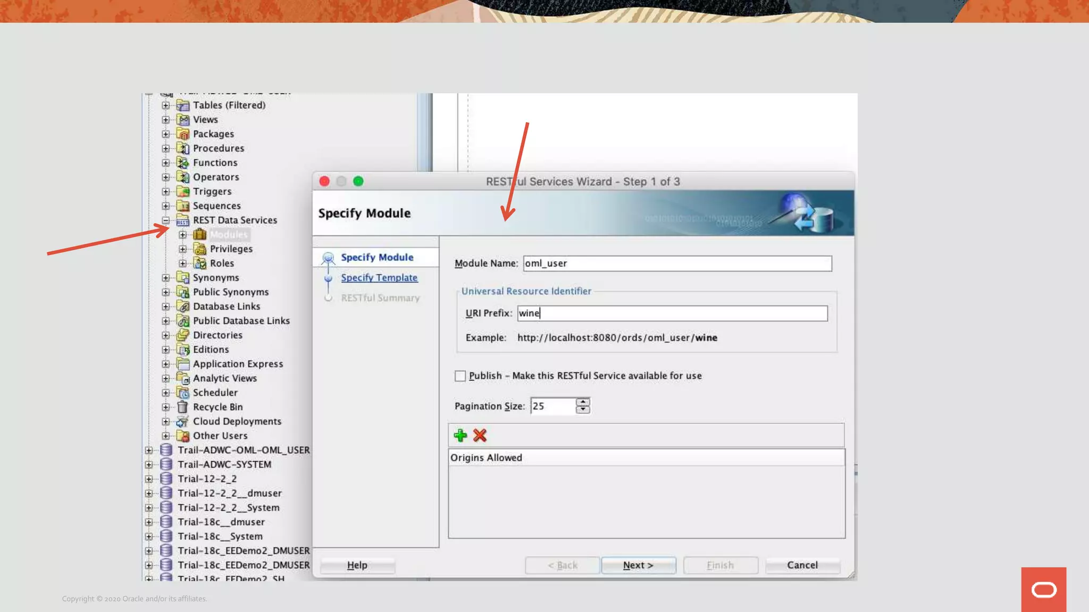Click the Recycle Bin trash icon
Image resolution: width=1089 pixels, height=612 pixels.
pos(182,407)
